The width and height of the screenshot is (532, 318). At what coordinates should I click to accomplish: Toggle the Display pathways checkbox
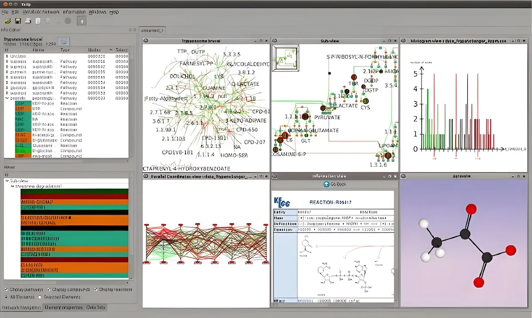coord(6,289)
